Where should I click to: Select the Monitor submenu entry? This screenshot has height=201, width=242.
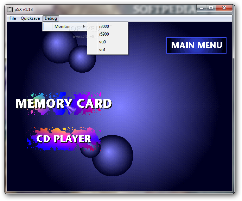[x=65, y=26]
